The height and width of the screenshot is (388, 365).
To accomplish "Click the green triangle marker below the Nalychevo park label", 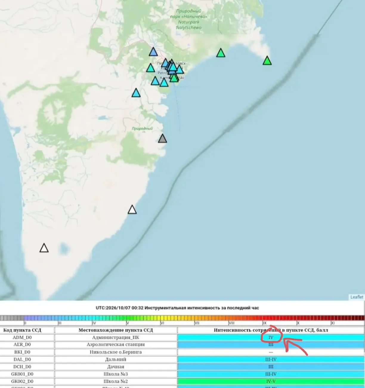I will 221,53.
